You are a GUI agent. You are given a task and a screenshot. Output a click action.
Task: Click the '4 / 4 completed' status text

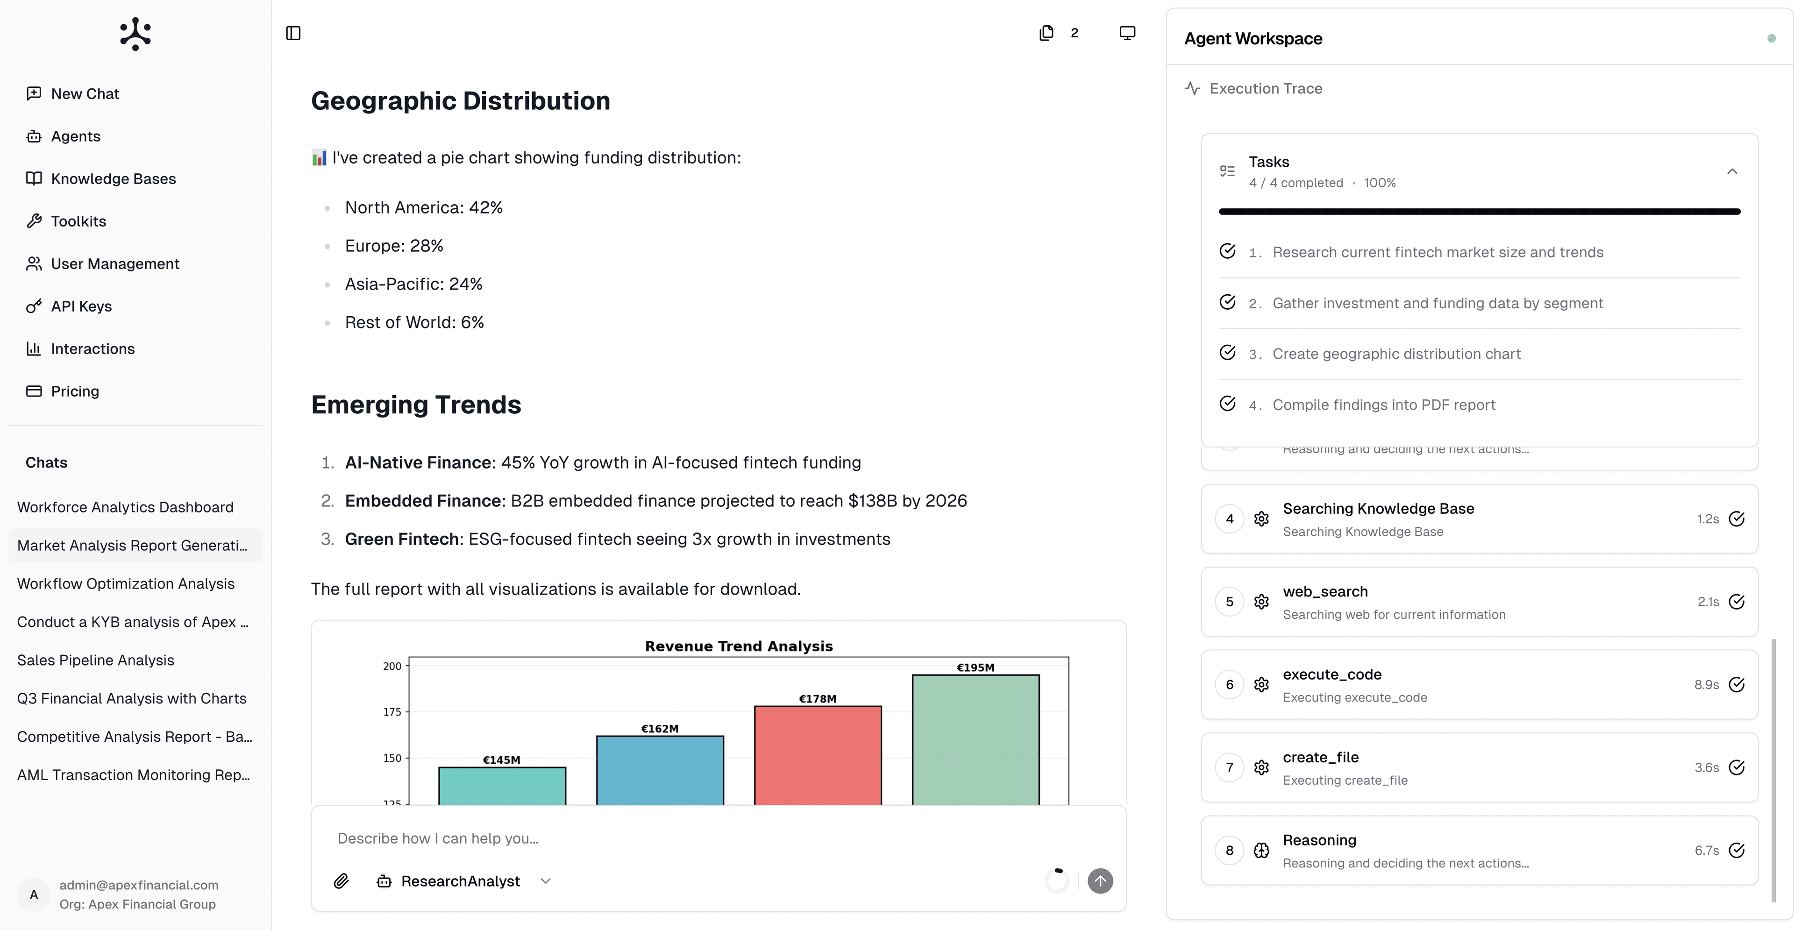(x=1296, y=183)
